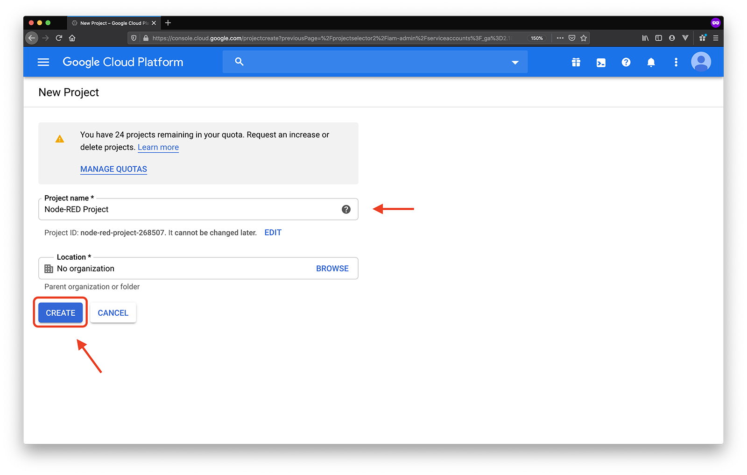Click the CANCEL button
Screen dimensions: 747x475
pos(113,312)
